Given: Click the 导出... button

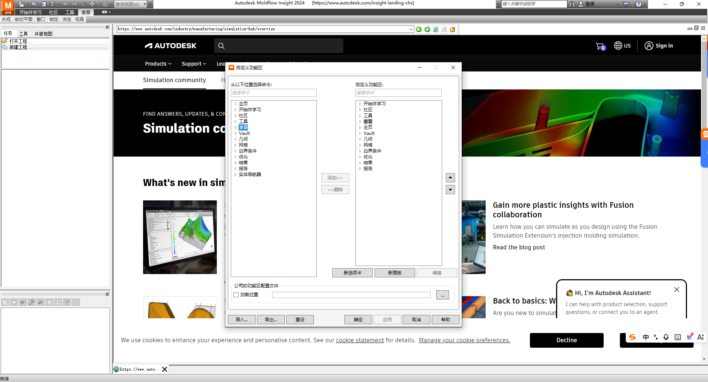Looking at the screenshot, I should [x=271, y=319].
